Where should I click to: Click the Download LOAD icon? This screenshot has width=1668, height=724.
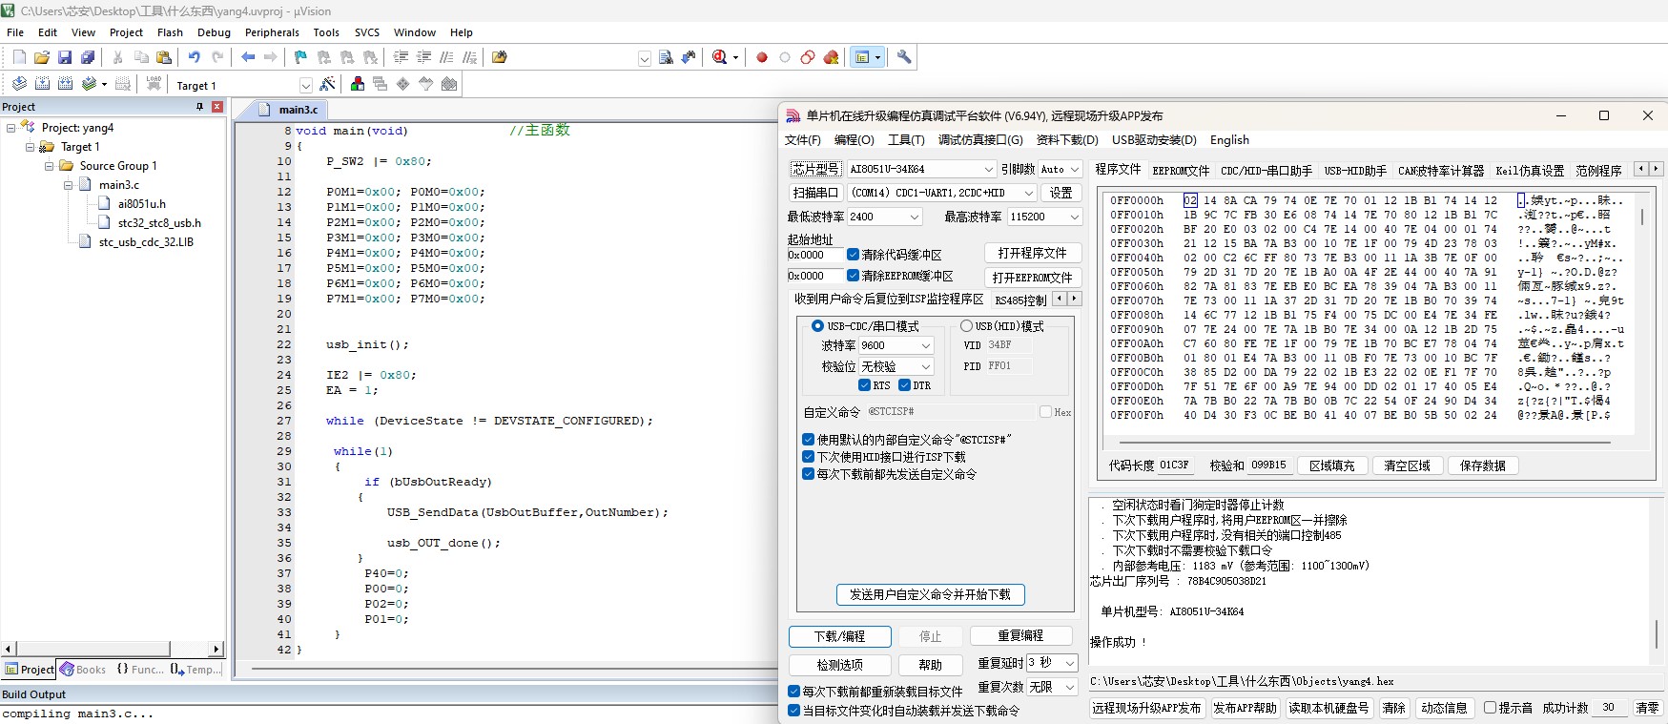point(154,84)
